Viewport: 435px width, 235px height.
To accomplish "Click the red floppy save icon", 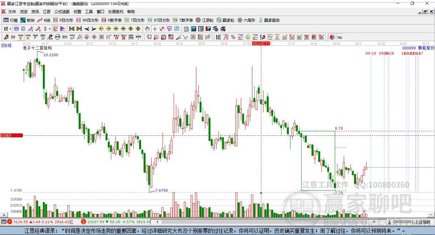I will (x=208, y=29).
